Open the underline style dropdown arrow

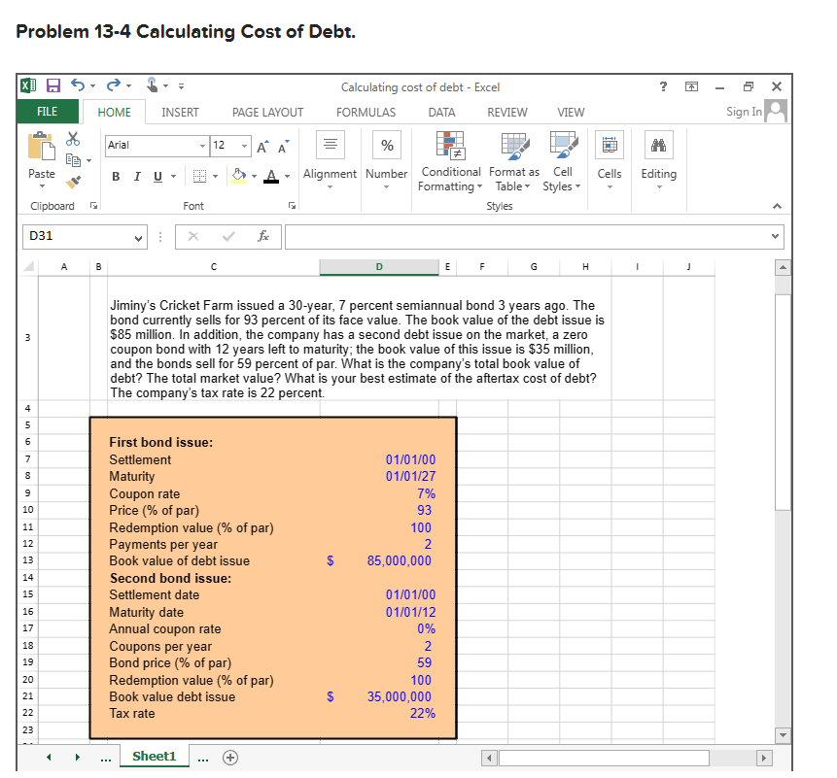173,177
